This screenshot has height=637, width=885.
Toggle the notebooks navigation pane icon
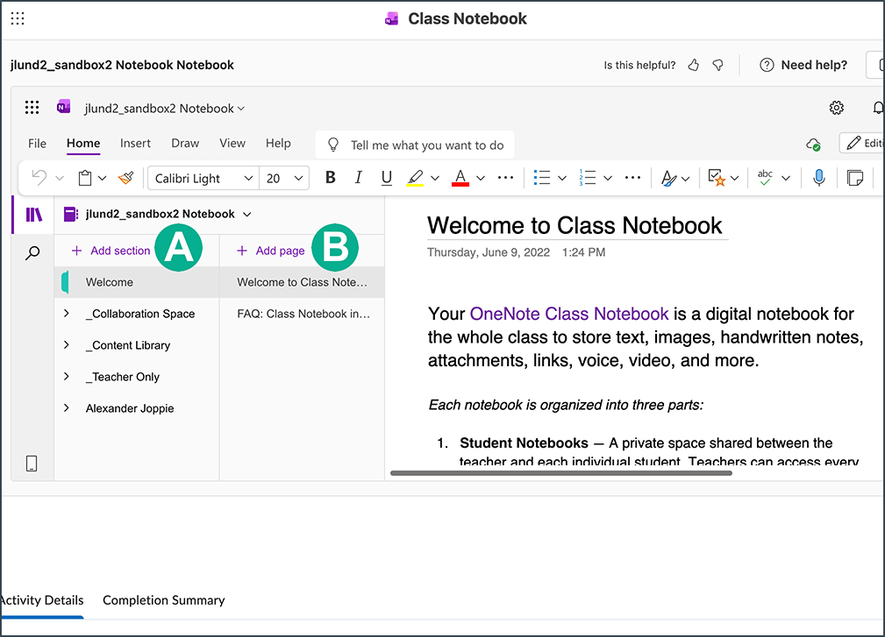coord(33,214)
